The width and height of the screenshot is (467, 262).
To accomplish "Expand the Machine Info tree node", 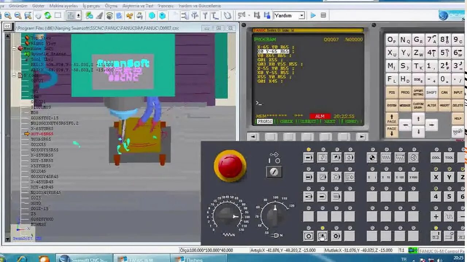I will coord(14,48).
